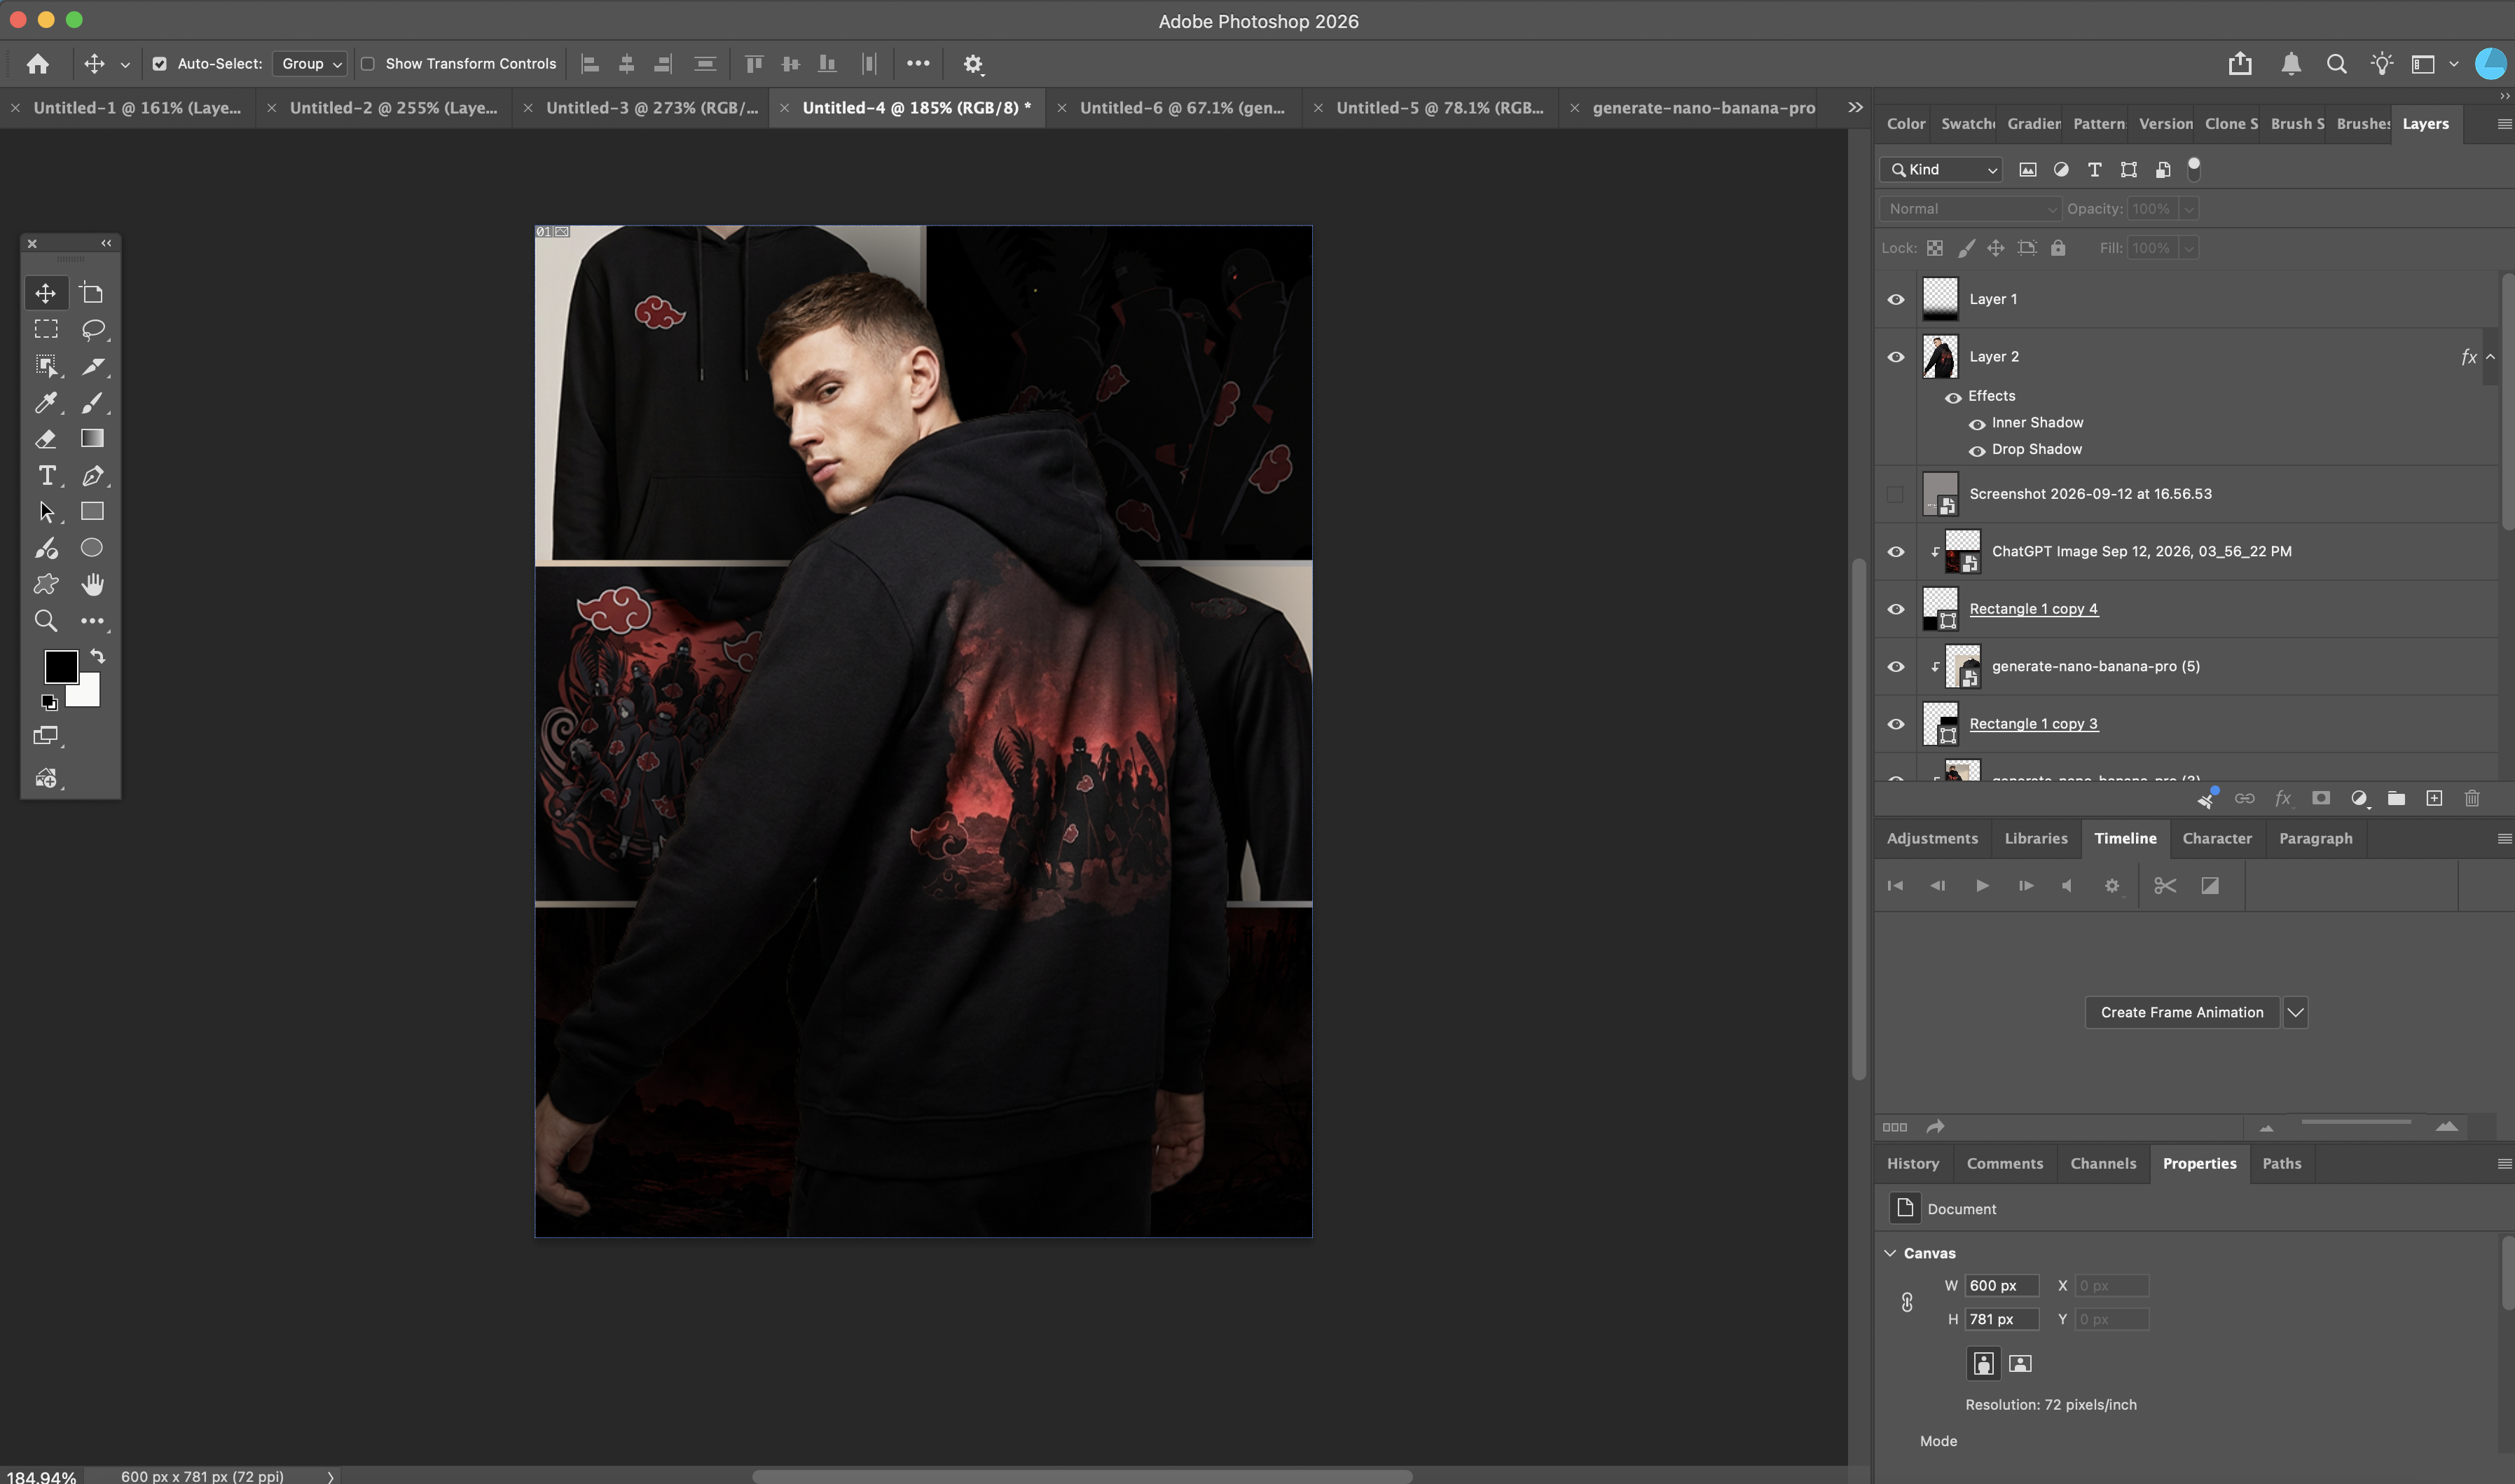Image resolution: width=2515 pixels, height=1484 pixels.
Task: Switch to the Character tab
Action: coord(2216,839)
